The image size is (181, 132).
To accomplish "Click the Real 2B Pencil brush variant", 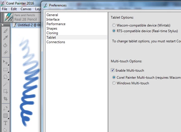I will tap(25, 19).
